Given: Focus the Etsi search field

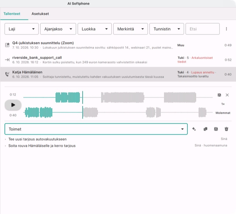Looking at the screenshot, I should click(202, 29).
